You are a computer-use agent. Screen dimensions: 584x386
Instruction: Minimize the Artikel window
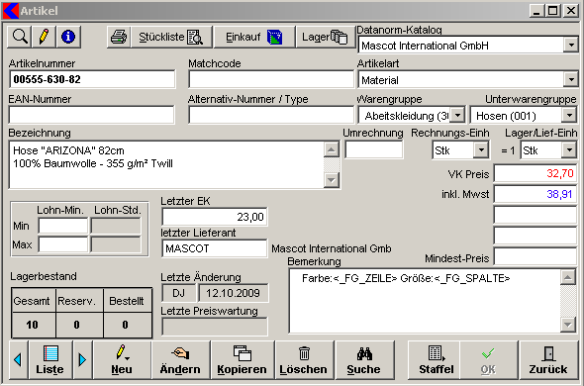pos(536,11)
